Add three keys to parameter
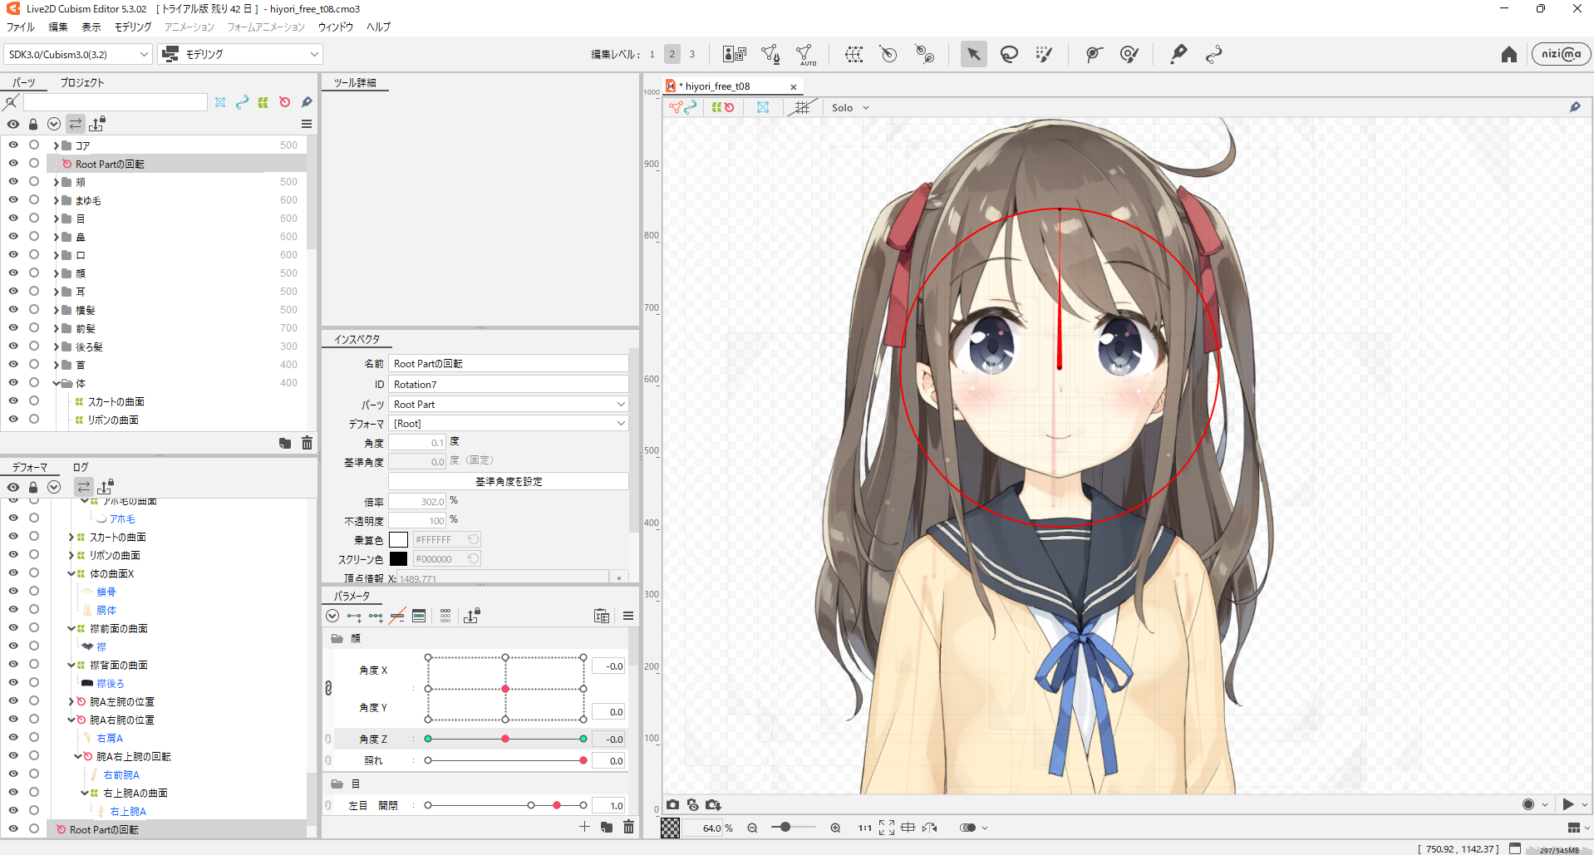 click(376, 617)
